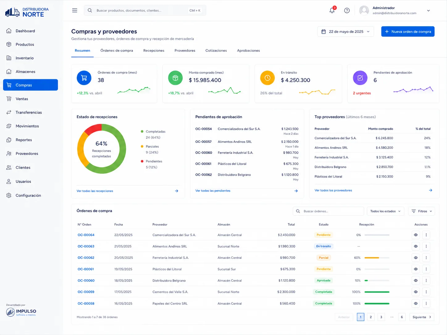447x335 pixels.
Task: Open more actions for order OC-00062
Action: click(426, 258)
